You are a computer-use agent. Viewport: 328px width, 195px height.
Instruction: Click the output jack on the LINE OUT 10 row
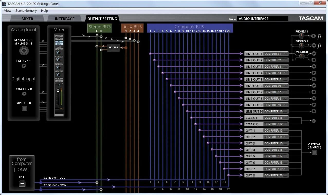coord(314,111)
